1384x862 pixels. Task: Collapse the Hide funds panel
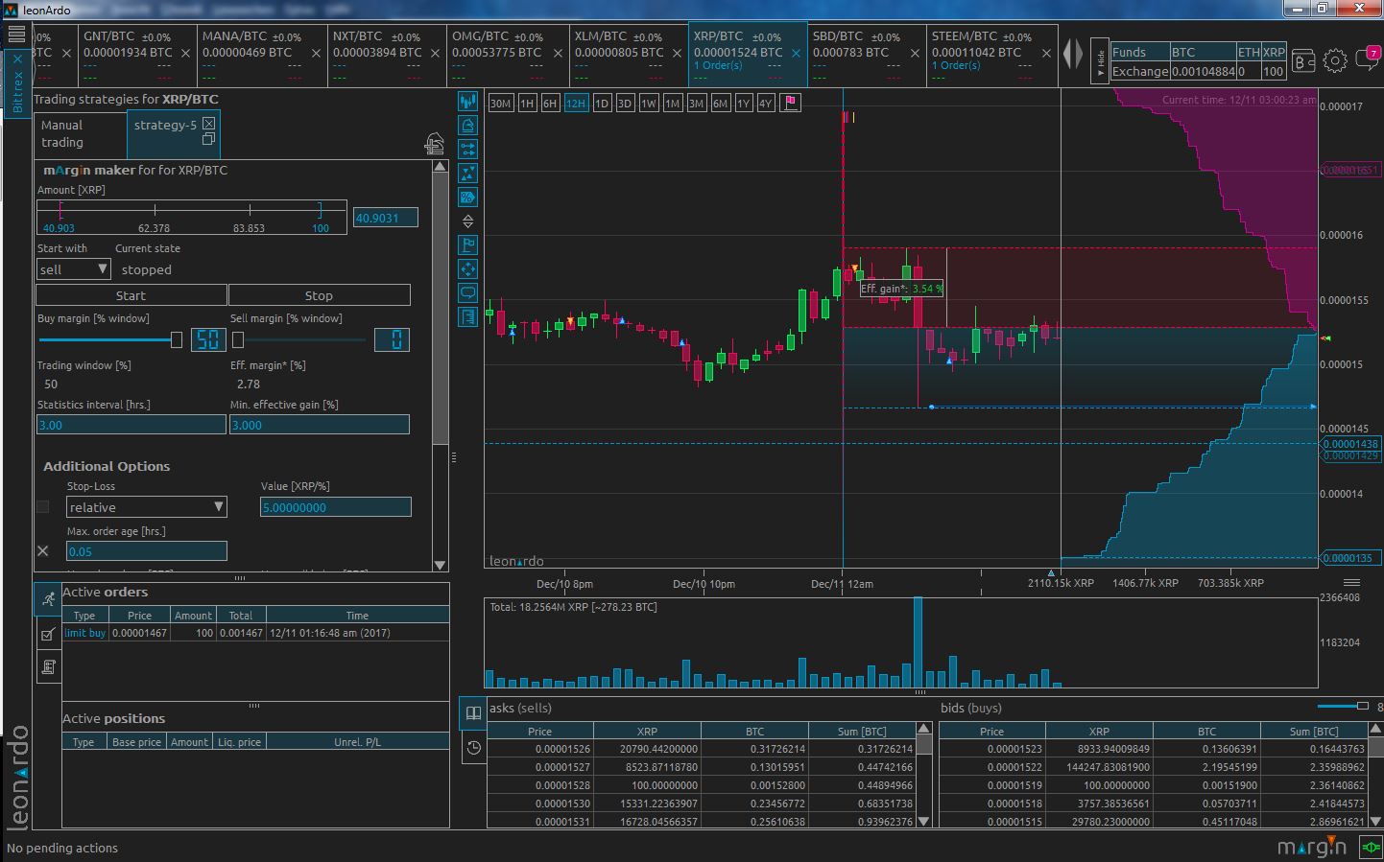coord(1100,59)
